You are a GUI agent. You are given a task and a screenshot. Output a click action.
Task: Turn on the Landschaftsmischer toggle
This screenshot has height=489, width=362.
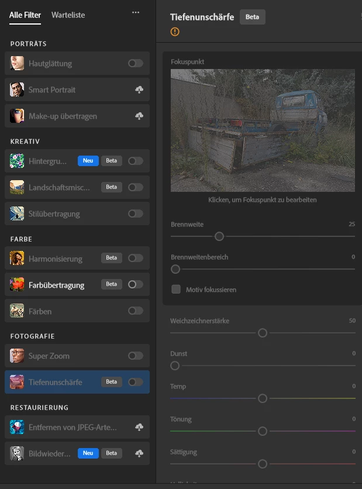click(136, 187)
